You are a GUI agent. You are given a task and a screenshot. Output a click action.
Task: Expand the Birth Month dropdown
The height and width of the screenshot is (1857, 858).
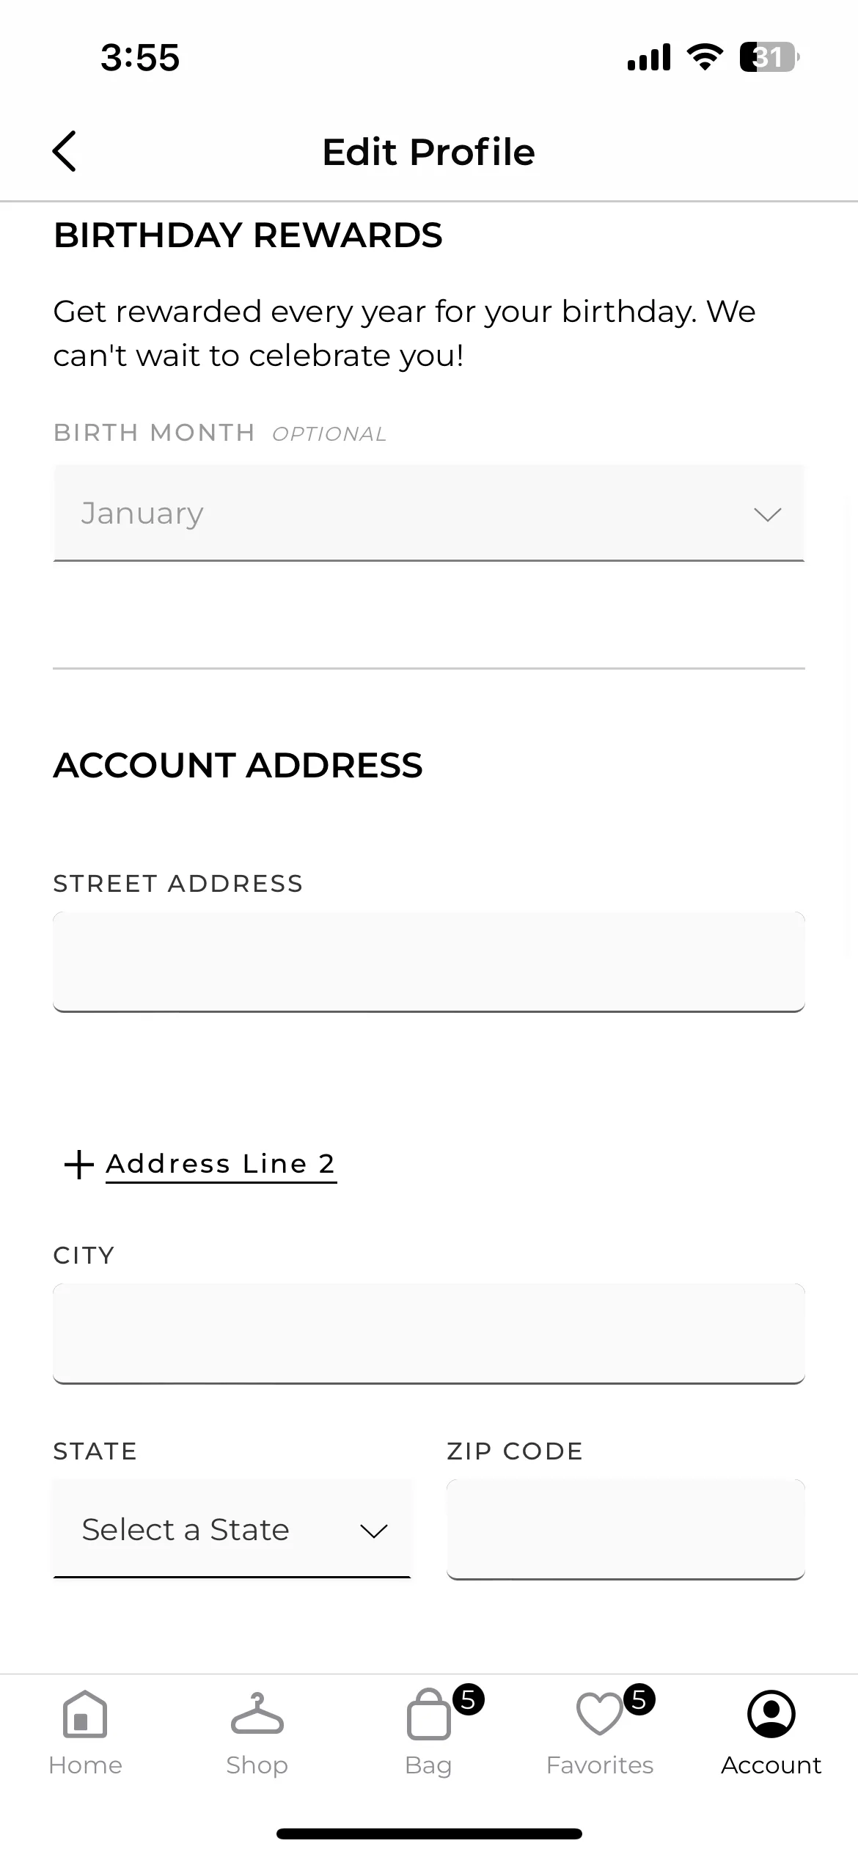(x=429, y=513)
